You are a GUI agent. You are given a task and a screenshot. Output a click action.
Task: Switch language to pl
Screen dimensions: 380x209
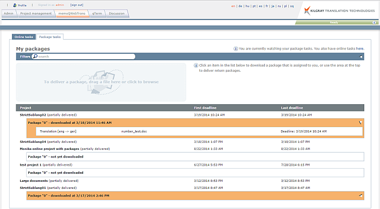(x=286, y=6)
